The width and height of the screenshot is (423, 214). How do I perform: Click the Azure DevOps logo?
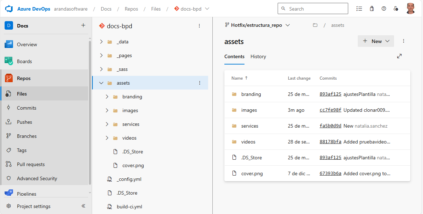pos(9,9)
